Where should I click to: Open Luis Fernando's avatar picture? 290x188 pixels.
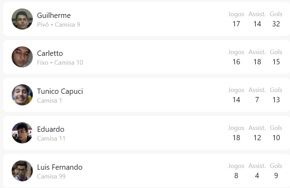[x=22, y=171]
